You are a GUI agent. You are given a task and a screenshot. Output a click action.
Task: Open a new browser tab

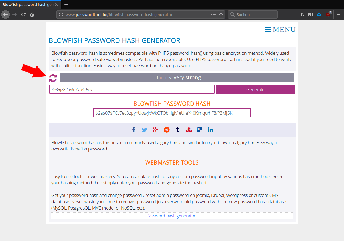[66, 4]
